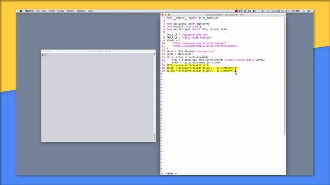Click the date and time in menu bar
The image size is (330, 185).
pos(280,11)
